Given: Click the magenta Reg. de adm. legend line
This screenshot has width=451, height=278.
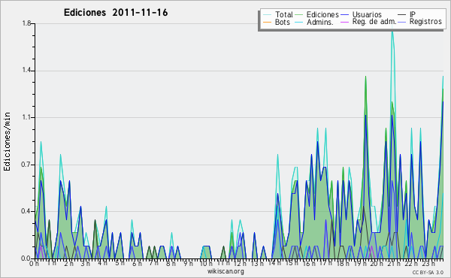Looking at the screenshot, I should click(344, 22).
